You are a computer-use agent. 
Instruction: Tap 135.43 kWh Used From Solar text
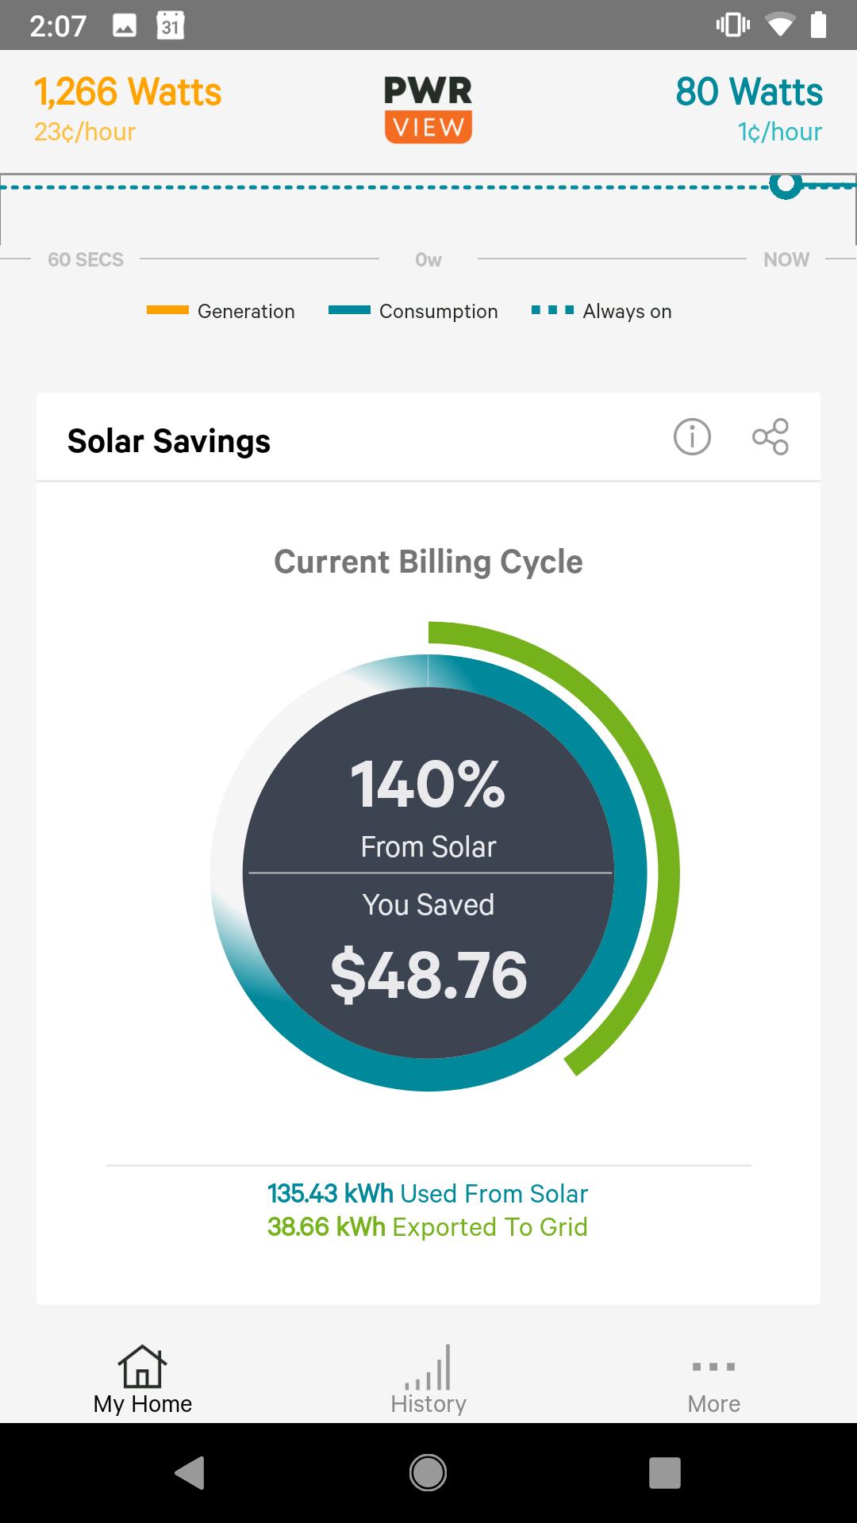coord(428,1193)
